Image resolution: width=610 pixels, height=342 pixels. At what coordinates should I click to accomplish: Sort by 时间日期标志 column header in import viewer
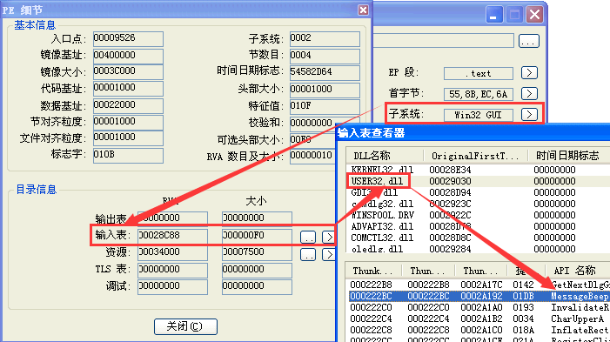[x=568, y=156]
